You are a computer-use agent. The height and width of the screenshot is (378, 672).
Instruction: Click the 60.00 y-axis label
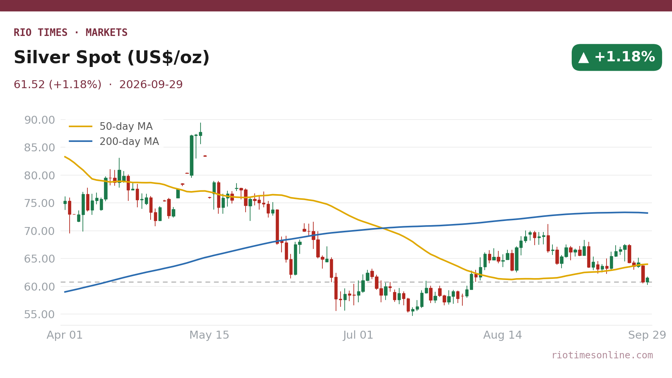click(x=39, y=286)
